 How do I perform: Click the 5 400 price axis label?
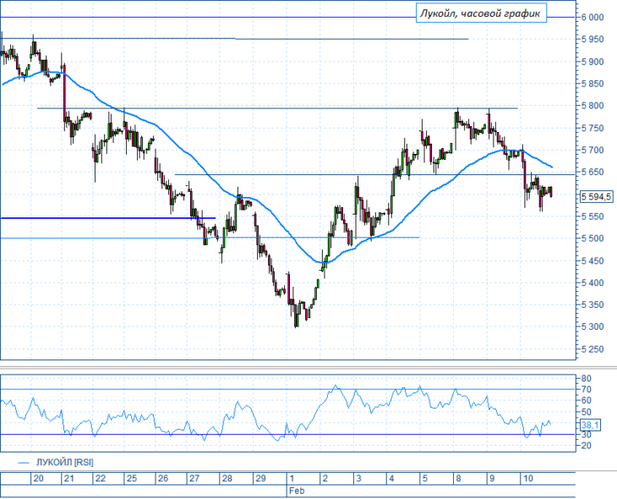coord(592,282)
